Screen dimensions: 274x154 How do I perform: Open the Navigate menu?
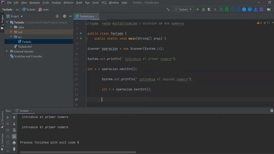click(x=35, y=3)
